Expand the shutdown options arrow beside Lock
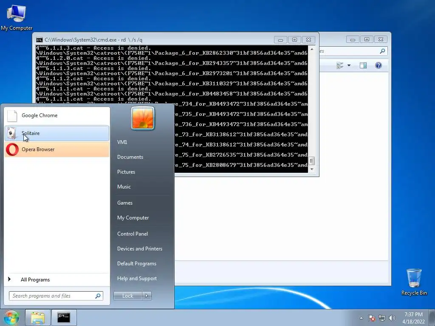The height and width of the screenshot is (326, 435). [147, 296]
